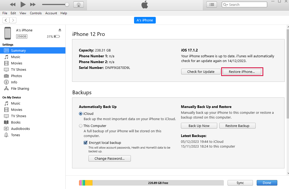Open Photos settings
The image size is (289, 189).
click(x=33, y=76)
